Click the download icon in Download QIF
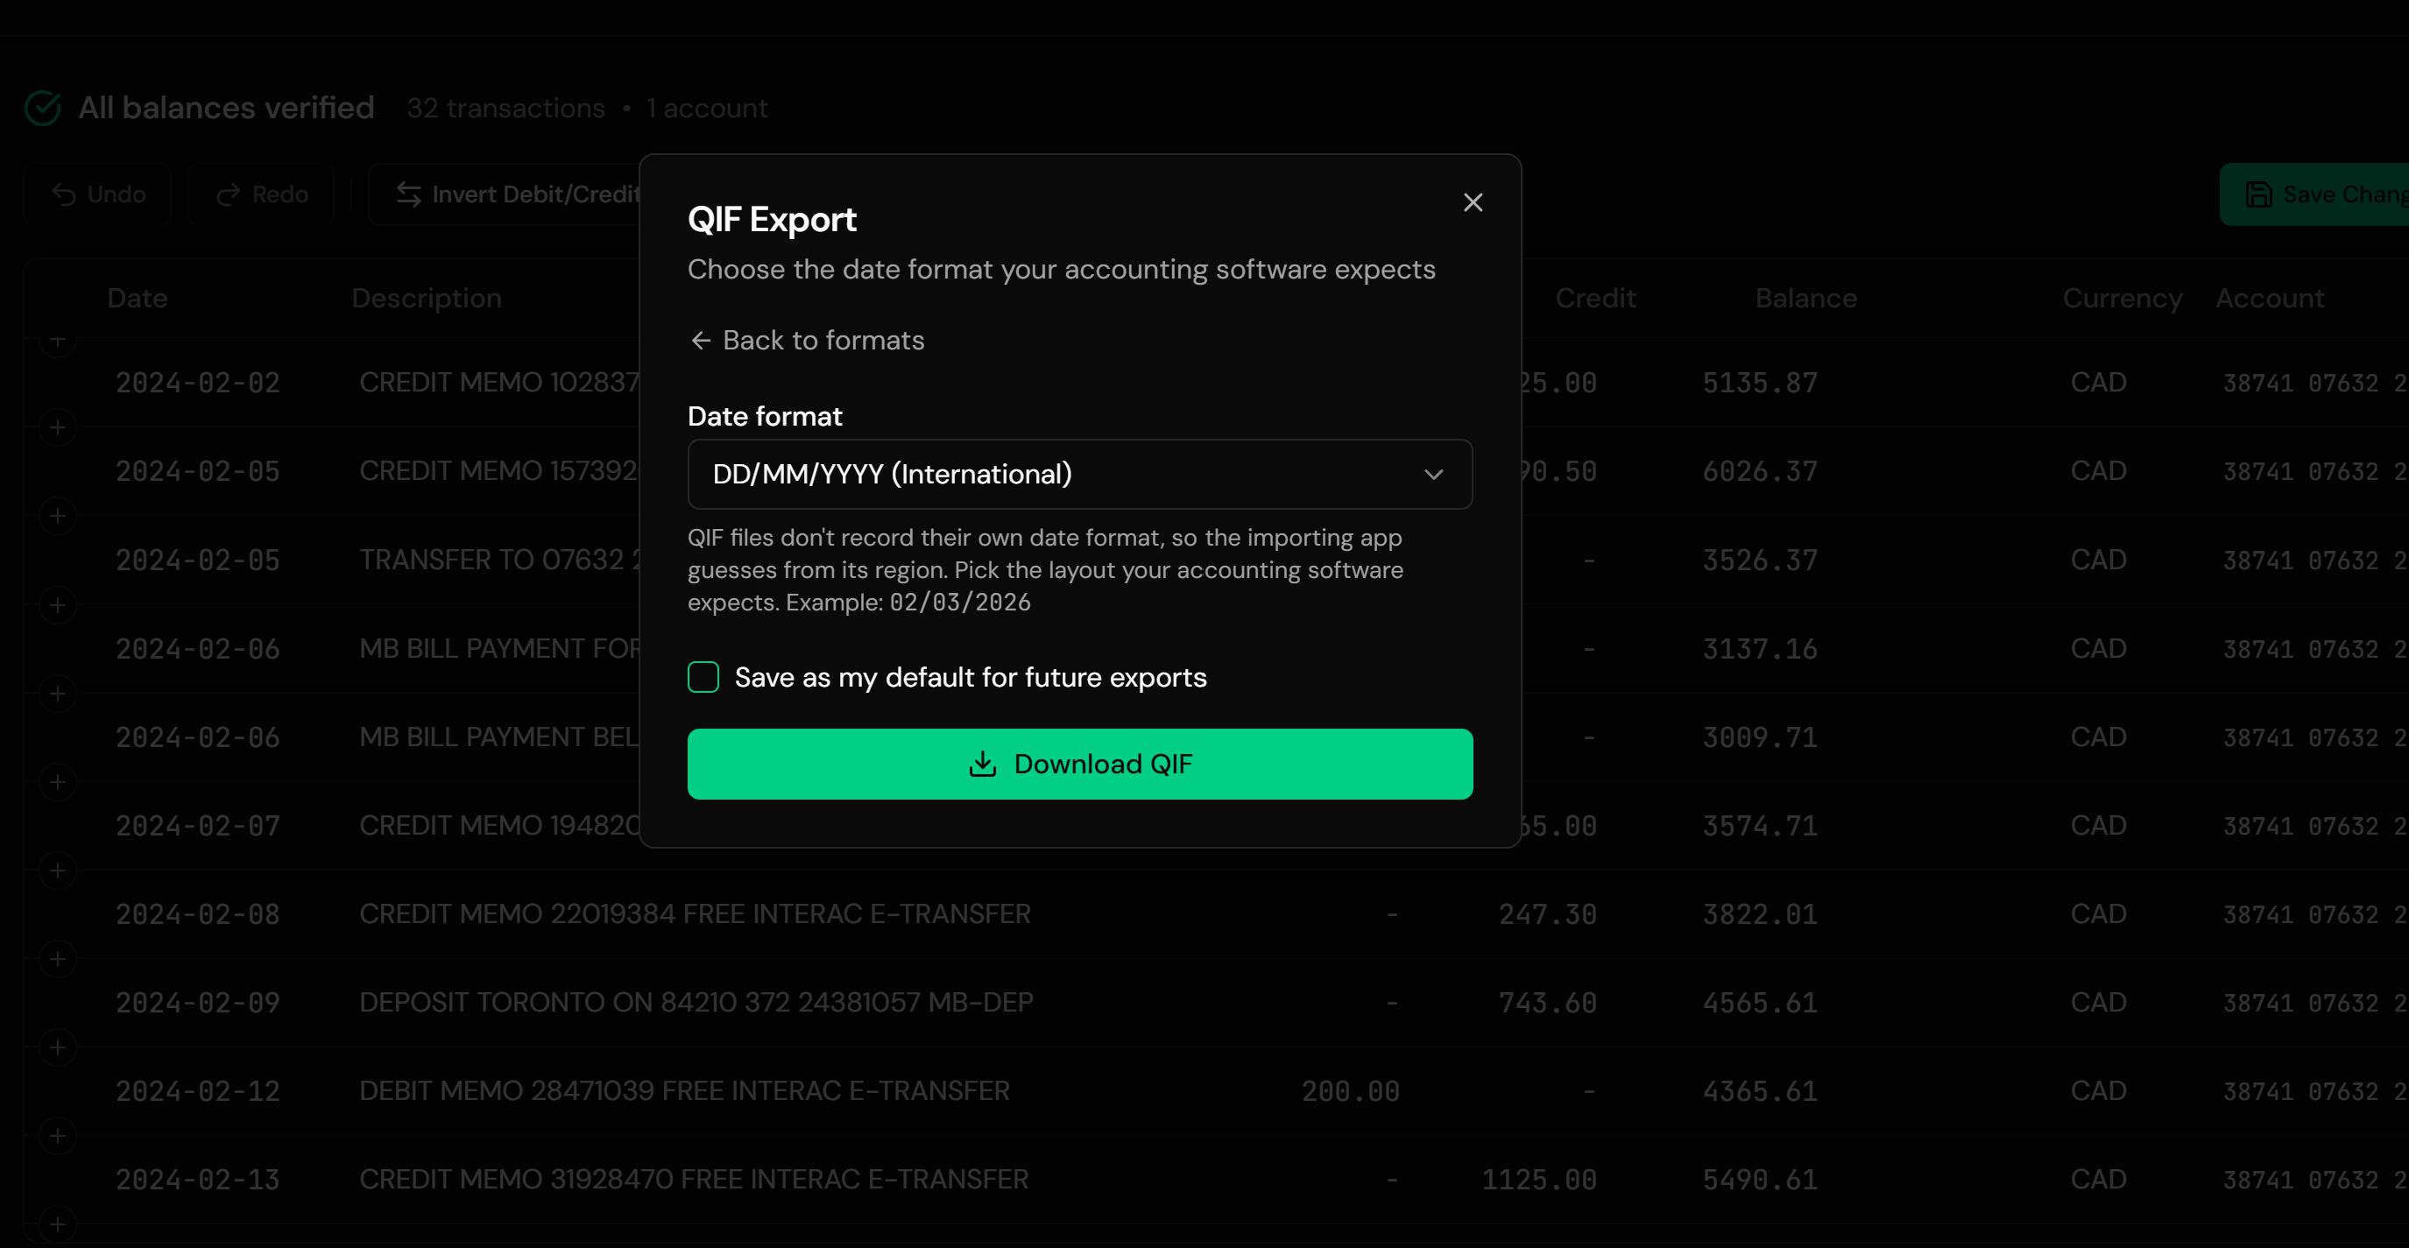The height and width of the screenshot is (1248, 2409). click(x=983, y=764)
